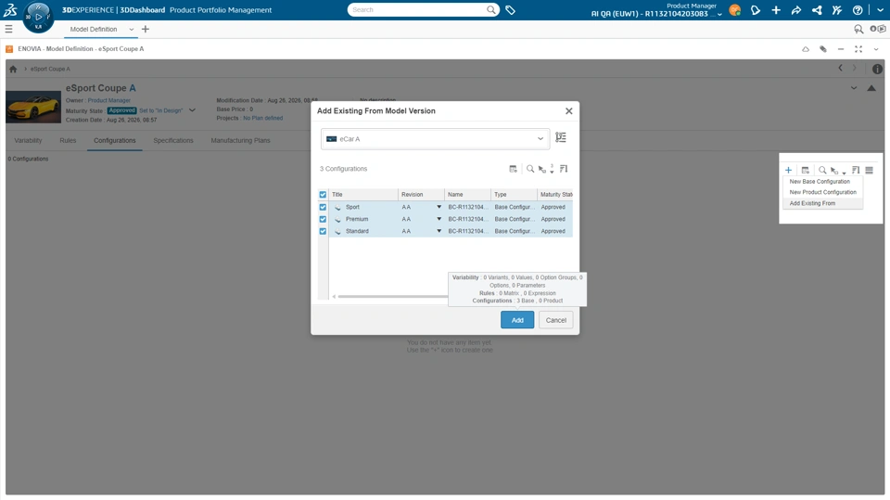Open user profile avatar
This screenshot has height=500, width=890.
point(734,10)
